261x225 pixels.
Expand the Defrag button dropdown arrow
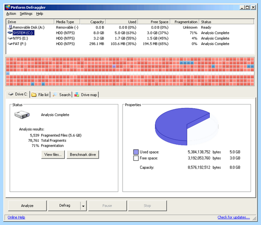click(83, 206)
